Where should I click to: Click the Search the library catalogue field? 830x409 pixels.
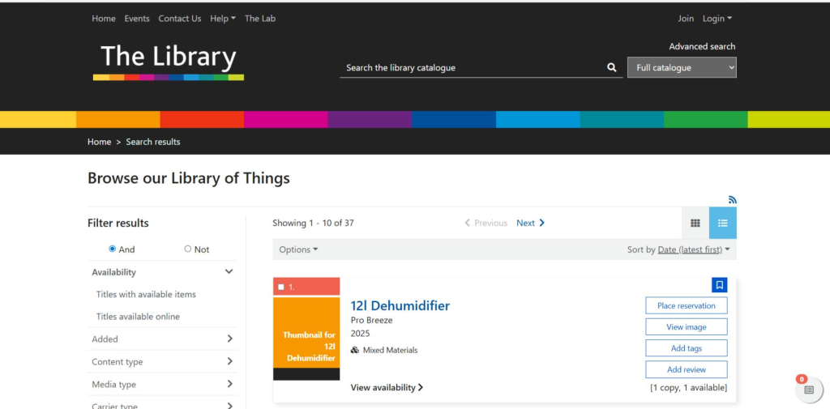pyautogui.click(x=470, y=68)
